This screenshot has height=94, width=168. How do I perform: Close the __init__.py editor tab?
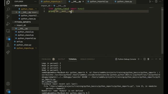tap(83, 2)
